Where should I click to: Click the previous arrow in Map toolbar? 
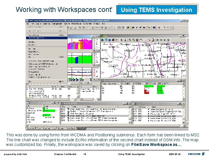(161, 40)
